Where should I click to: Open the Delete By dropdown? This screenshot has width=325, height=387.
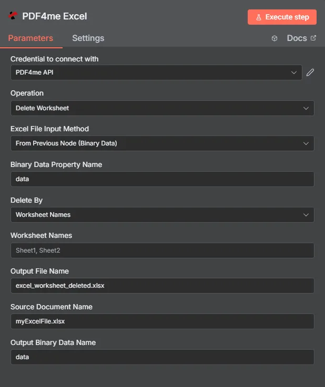(162, 215)
